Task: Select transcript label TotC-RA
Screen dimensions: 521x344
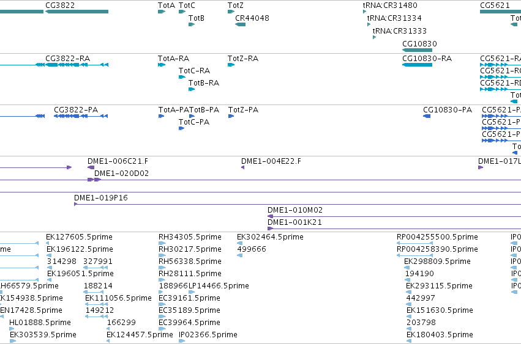Action: (x=194, y=71)
